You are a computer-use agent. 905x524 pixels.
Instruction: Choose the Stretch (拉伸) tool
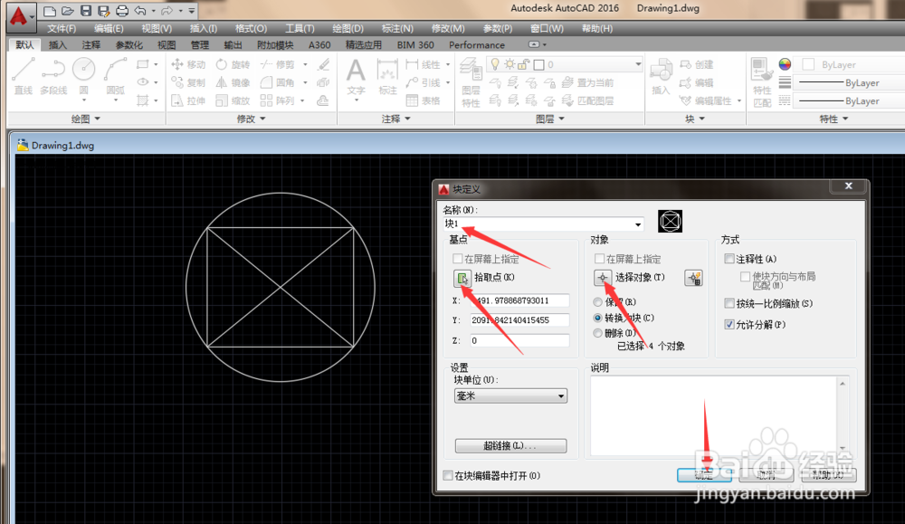tap(188, 100)
